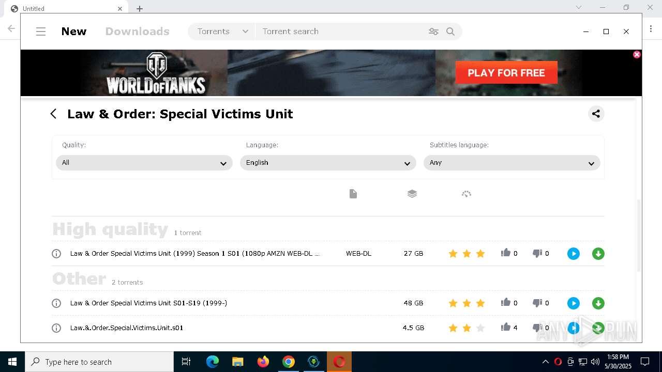662x372 pixels.
Task: Show info for Season 1 S01 torrent
Action: [56, 254]
